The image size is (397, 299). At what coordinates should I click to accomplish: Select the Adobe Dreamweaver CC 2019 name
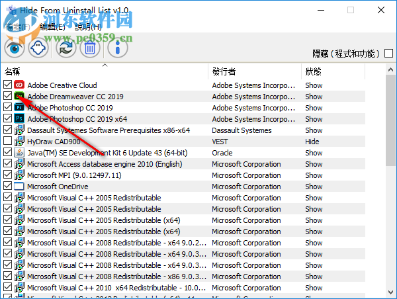pos(75,97)
